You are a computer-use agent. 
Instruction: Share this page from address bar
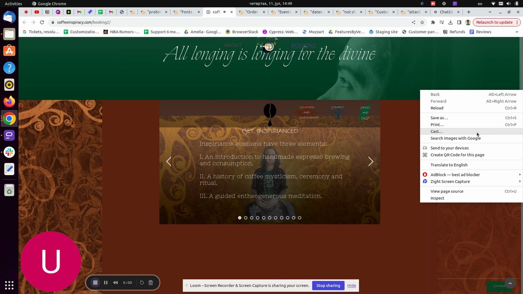coord(413,22)
